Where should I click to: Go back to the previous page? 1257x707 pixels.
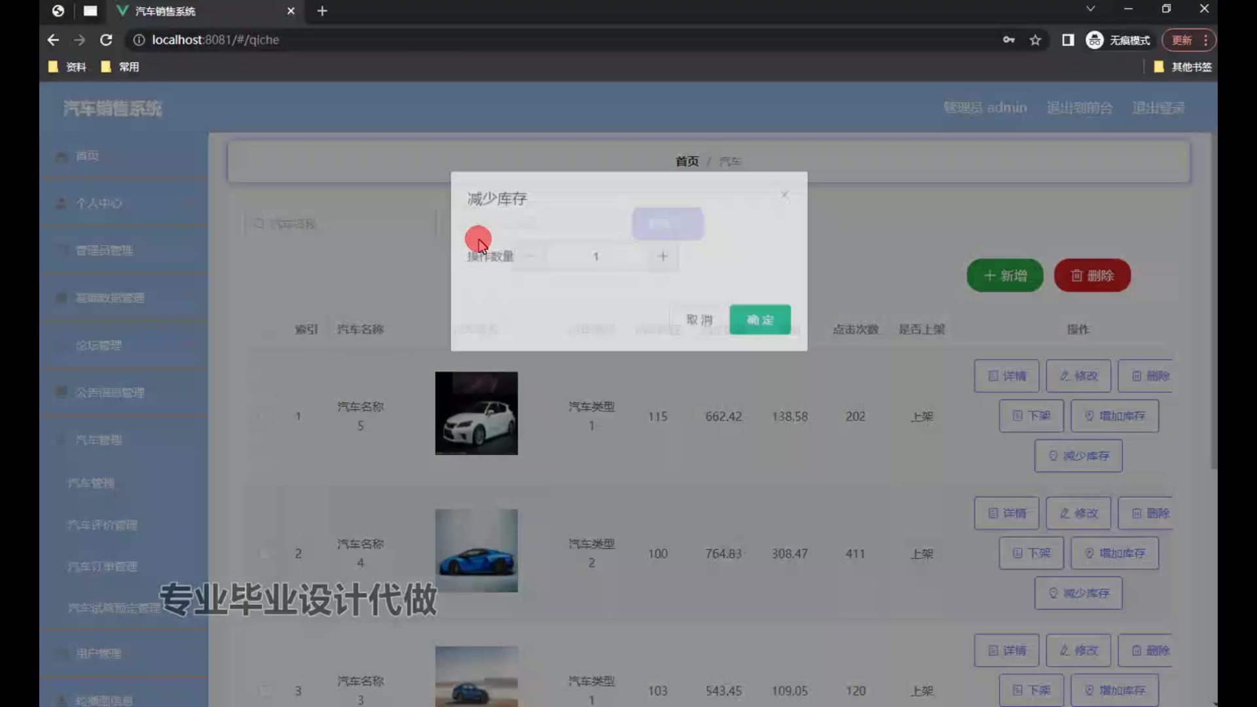(53, 40)
